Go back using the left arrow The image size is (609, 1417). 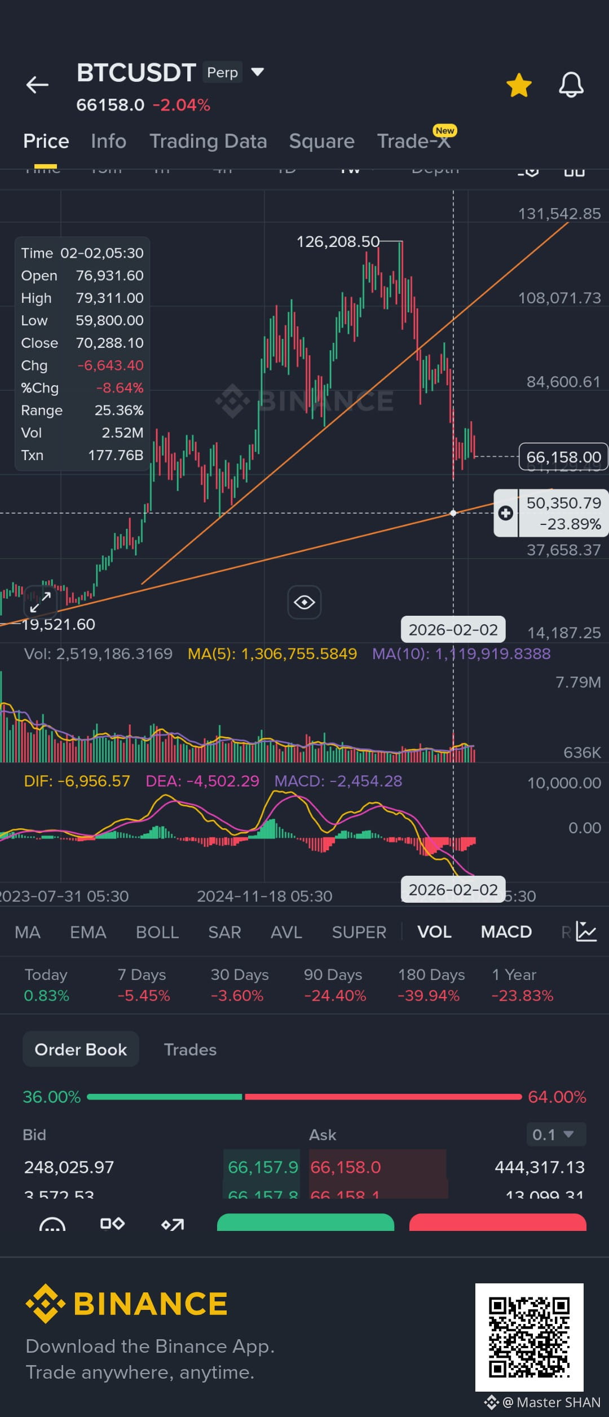[x=37, y=85]
